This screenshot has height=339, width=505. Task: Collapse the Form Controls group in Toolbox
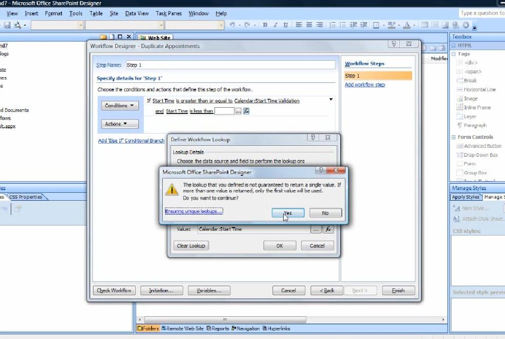453,137
